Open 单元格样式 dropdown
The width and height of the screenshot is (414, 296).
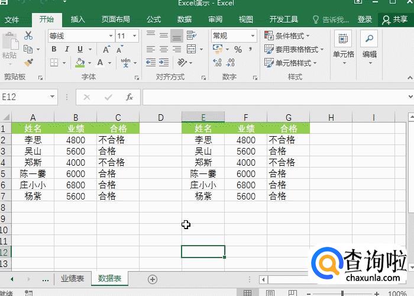[x=290, y=63]
